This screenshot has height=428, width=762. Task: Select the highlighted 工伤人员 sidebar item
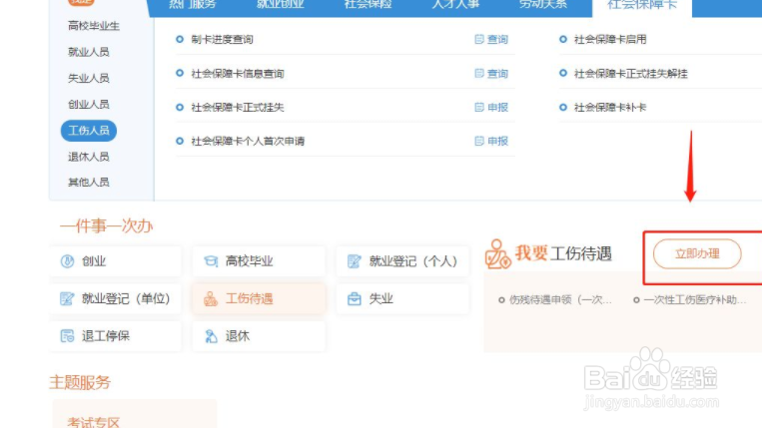pyautogui.click(x=89, y=131)
